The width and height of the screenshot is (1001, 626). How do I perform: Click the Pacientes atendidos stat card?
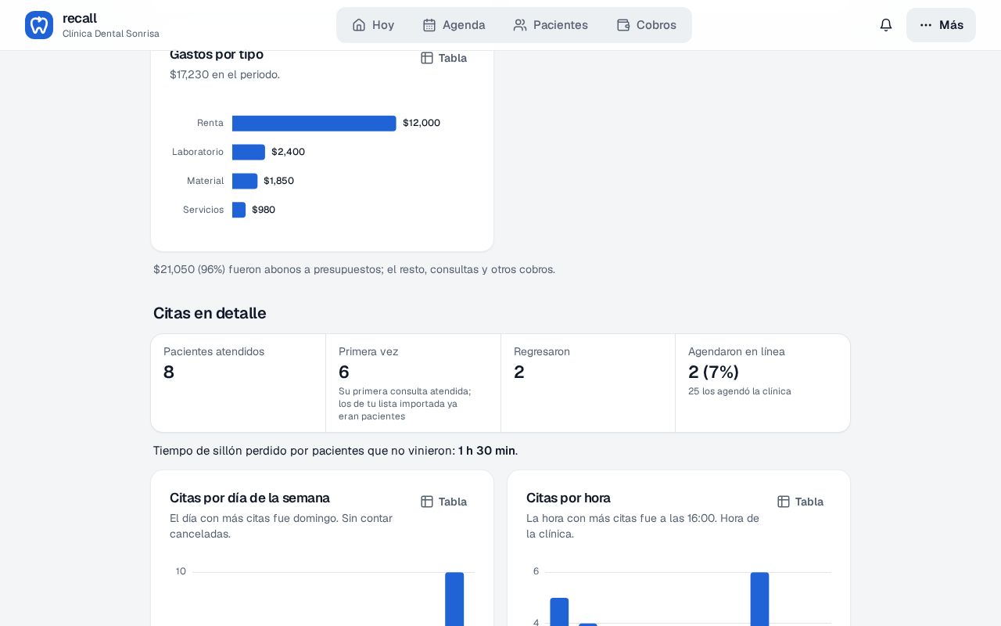click(239, 383)
